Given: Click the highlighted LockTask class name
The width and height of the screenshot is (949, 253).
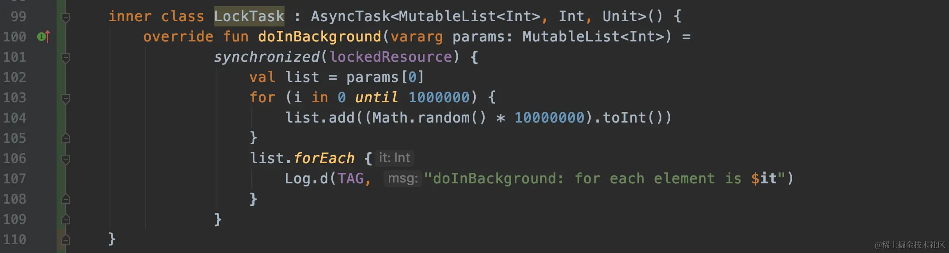Looking at the screenshot, I should click(x=249, y=16).
